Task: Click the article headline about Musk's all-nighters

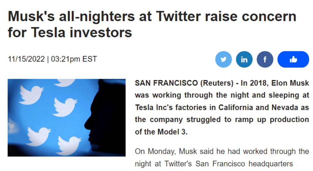Action: tap(152, 24)
